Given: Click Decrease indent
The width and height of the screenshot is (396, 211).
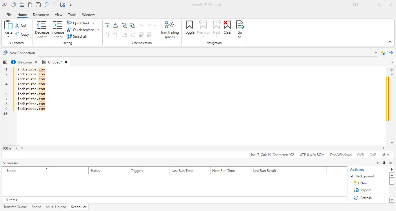Looking at the screenshot, I should point(42,30).
